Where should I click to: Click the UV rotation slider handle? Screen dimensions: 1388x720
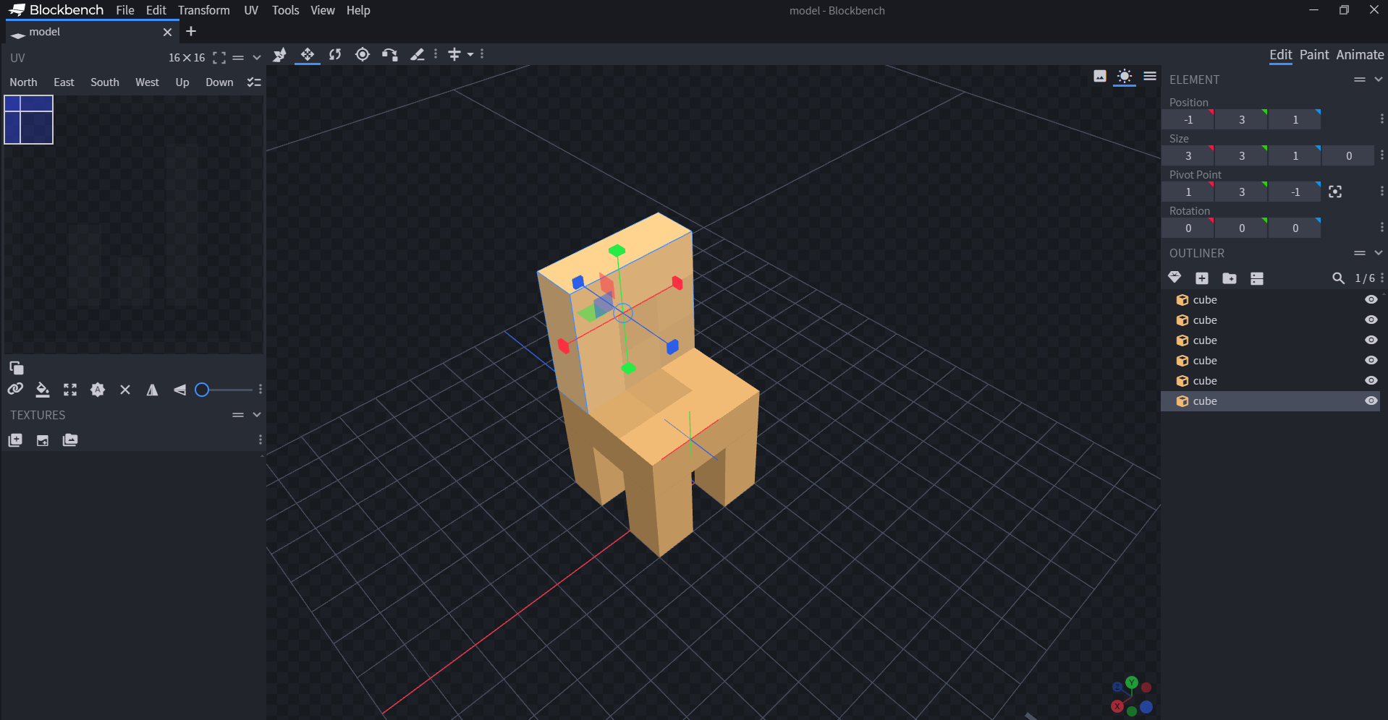coord(203,390)
